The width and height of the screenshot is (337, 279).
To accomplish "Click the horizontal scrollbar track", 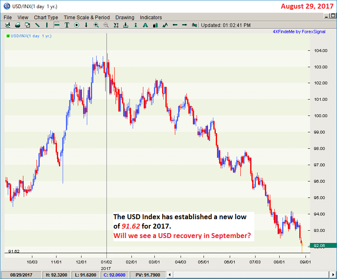I will tap(251, 274).
